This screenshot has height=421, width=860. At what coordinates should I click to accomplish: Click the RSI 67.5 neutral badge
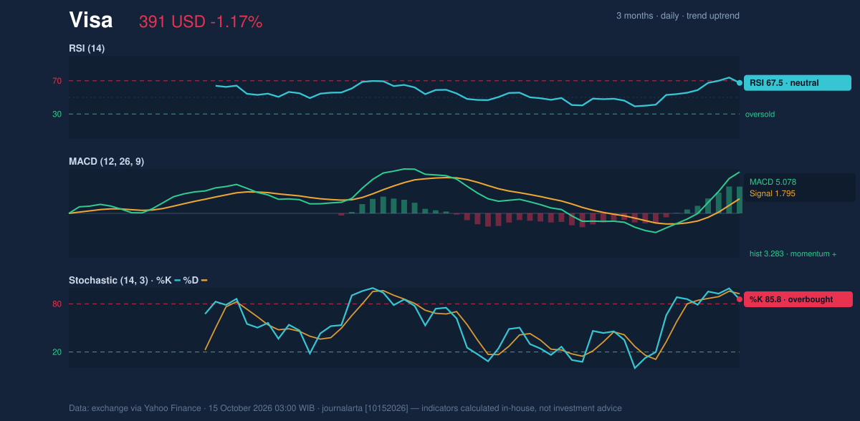(798, 83)
